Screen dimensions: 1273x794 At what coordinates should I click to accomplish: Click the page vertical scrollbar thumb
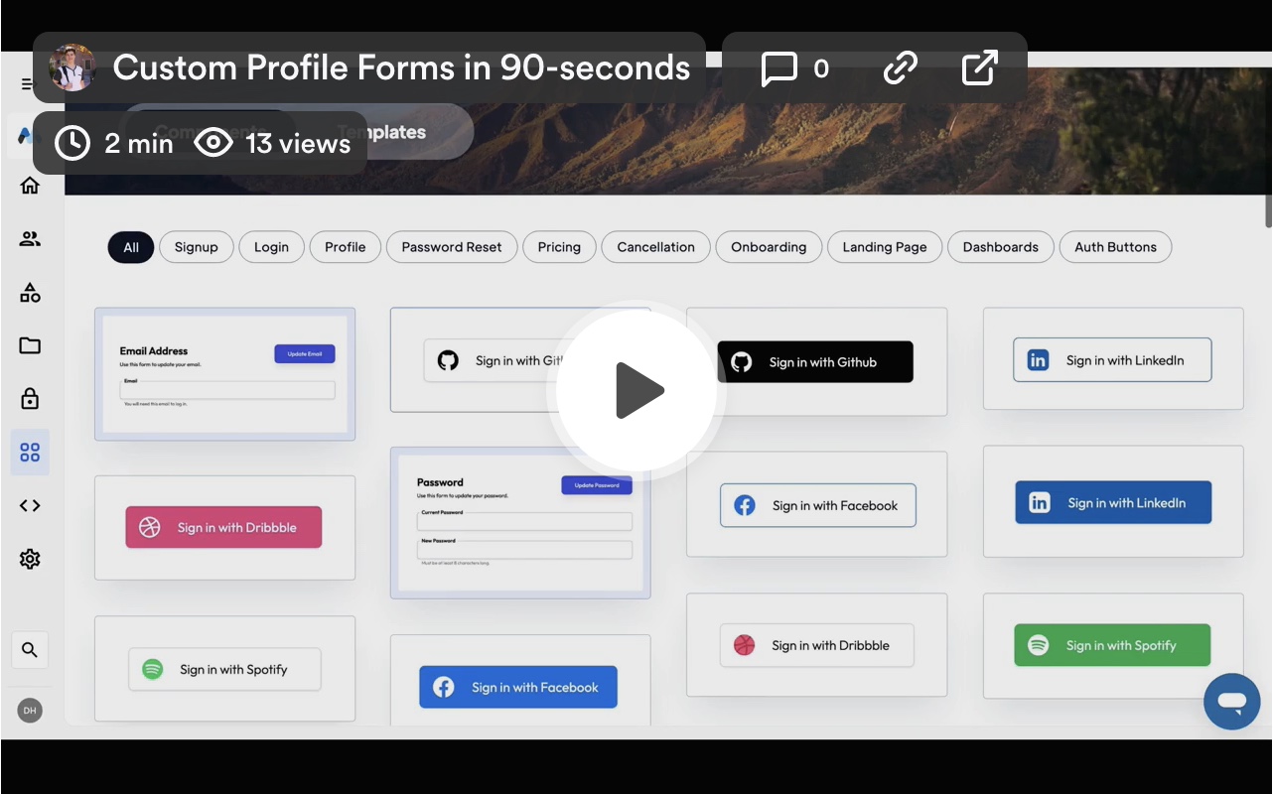point(1268,211)
